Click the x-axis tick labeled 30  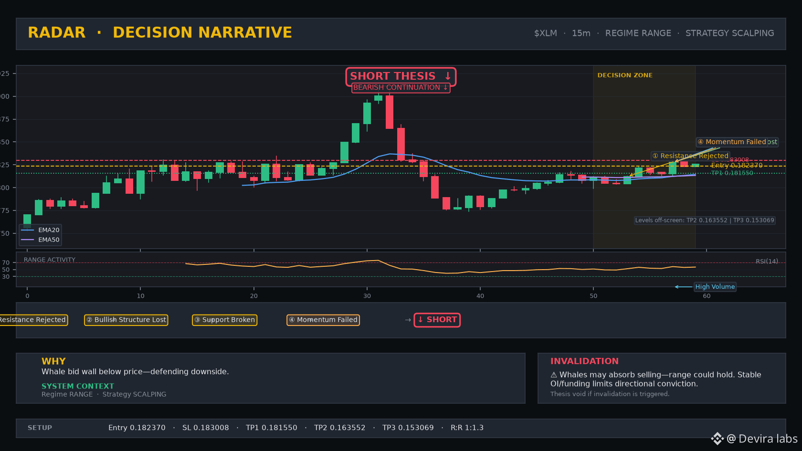(367, 296)
